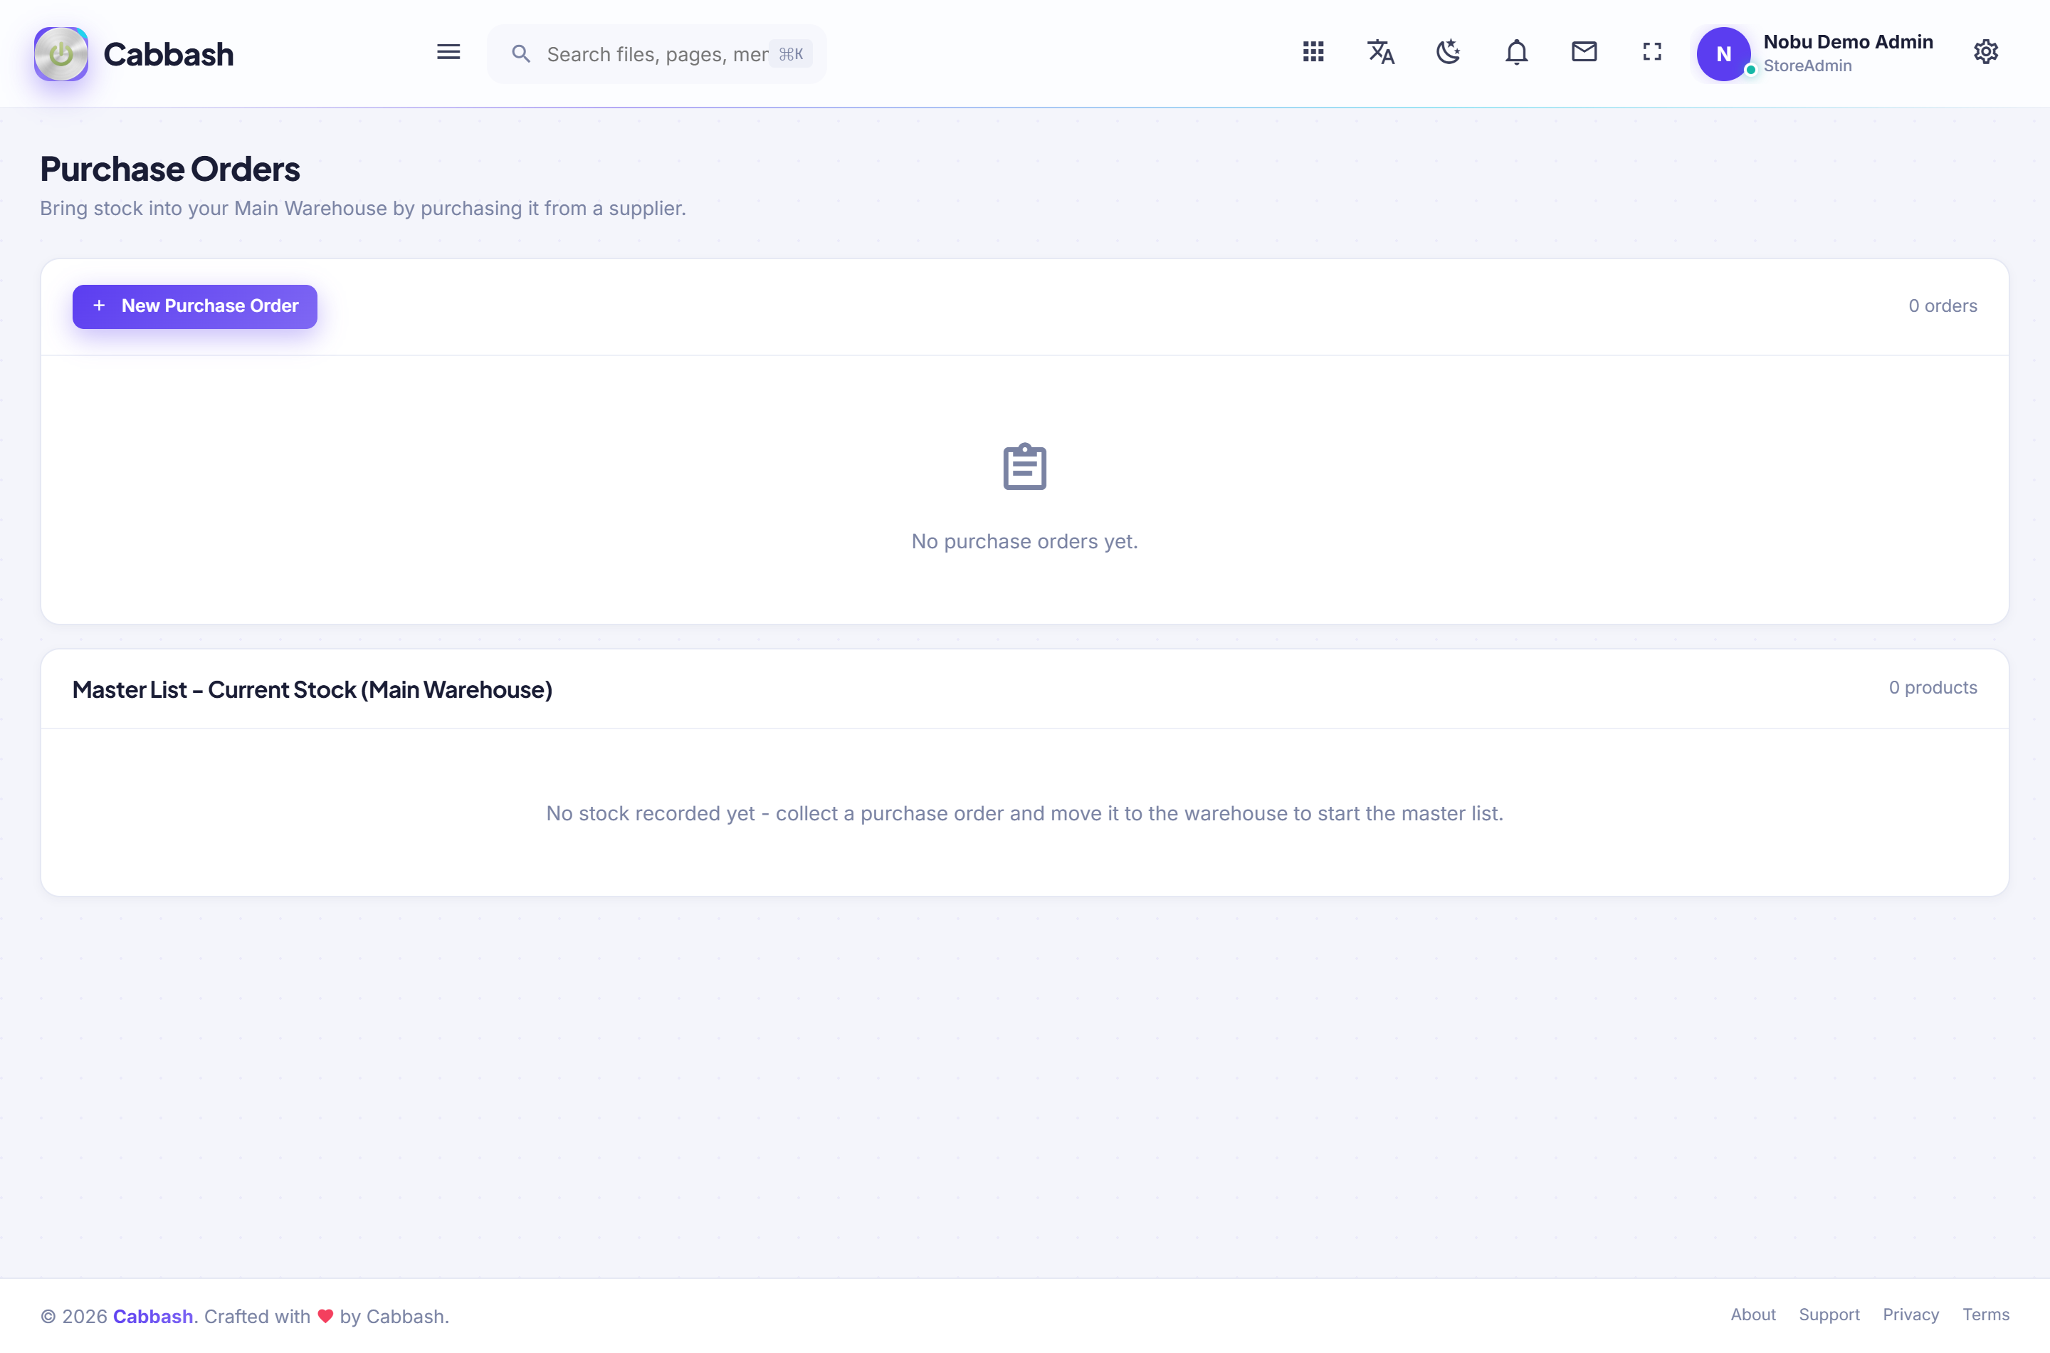This screenshot has width=2050, height=1353.
Task: Click the search magnifier icon
Action: tap(520, 54)
